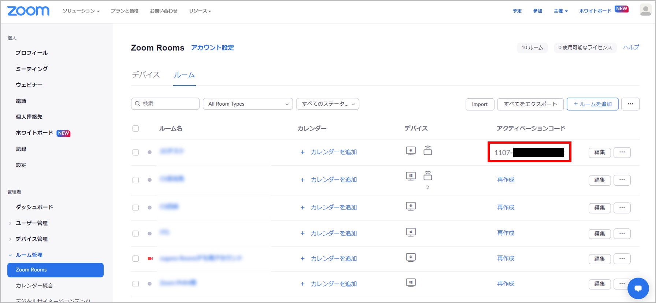Click controller icon with count 2

pos(428,176)
